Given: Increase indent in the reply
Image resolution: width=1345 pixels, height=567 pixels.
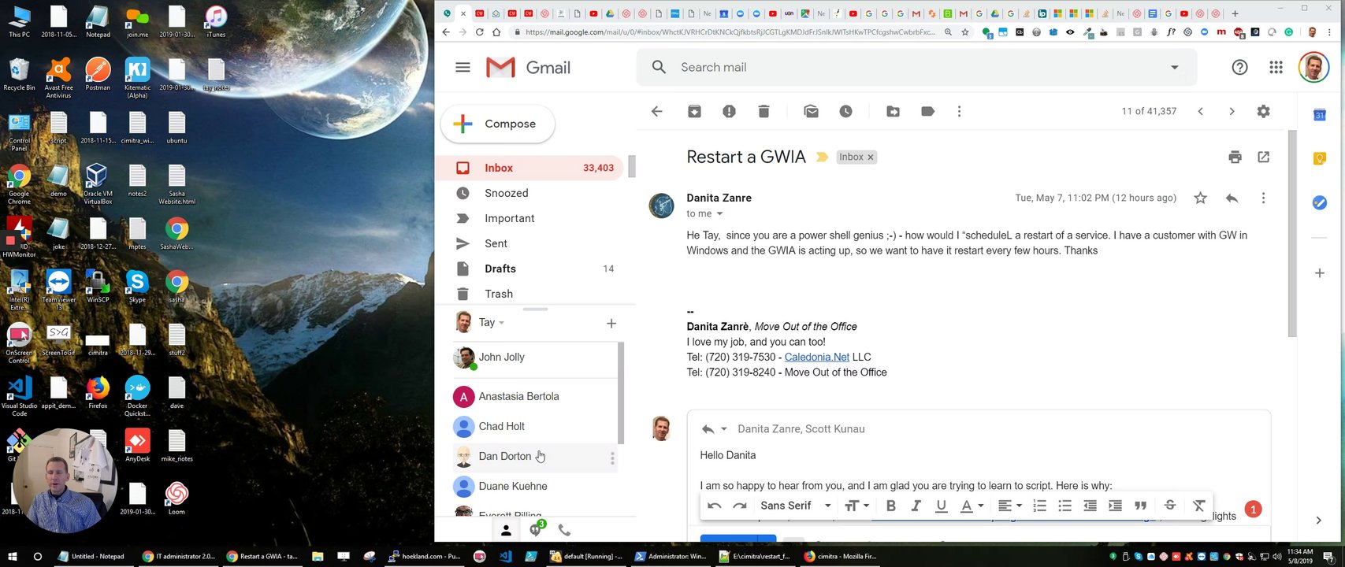Looking at the screenshot, I should pyautogui.click(x=1115, y=506).
